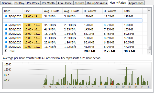Click the 160 K label on the chart axis
Image resolution: width=154 pixels, height=93 pixels.
point(8,64)
